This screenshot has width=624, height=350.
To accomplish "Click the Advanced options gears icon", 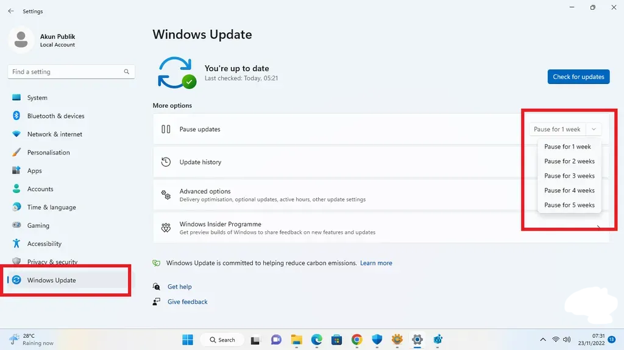I will tap(166, 195).
